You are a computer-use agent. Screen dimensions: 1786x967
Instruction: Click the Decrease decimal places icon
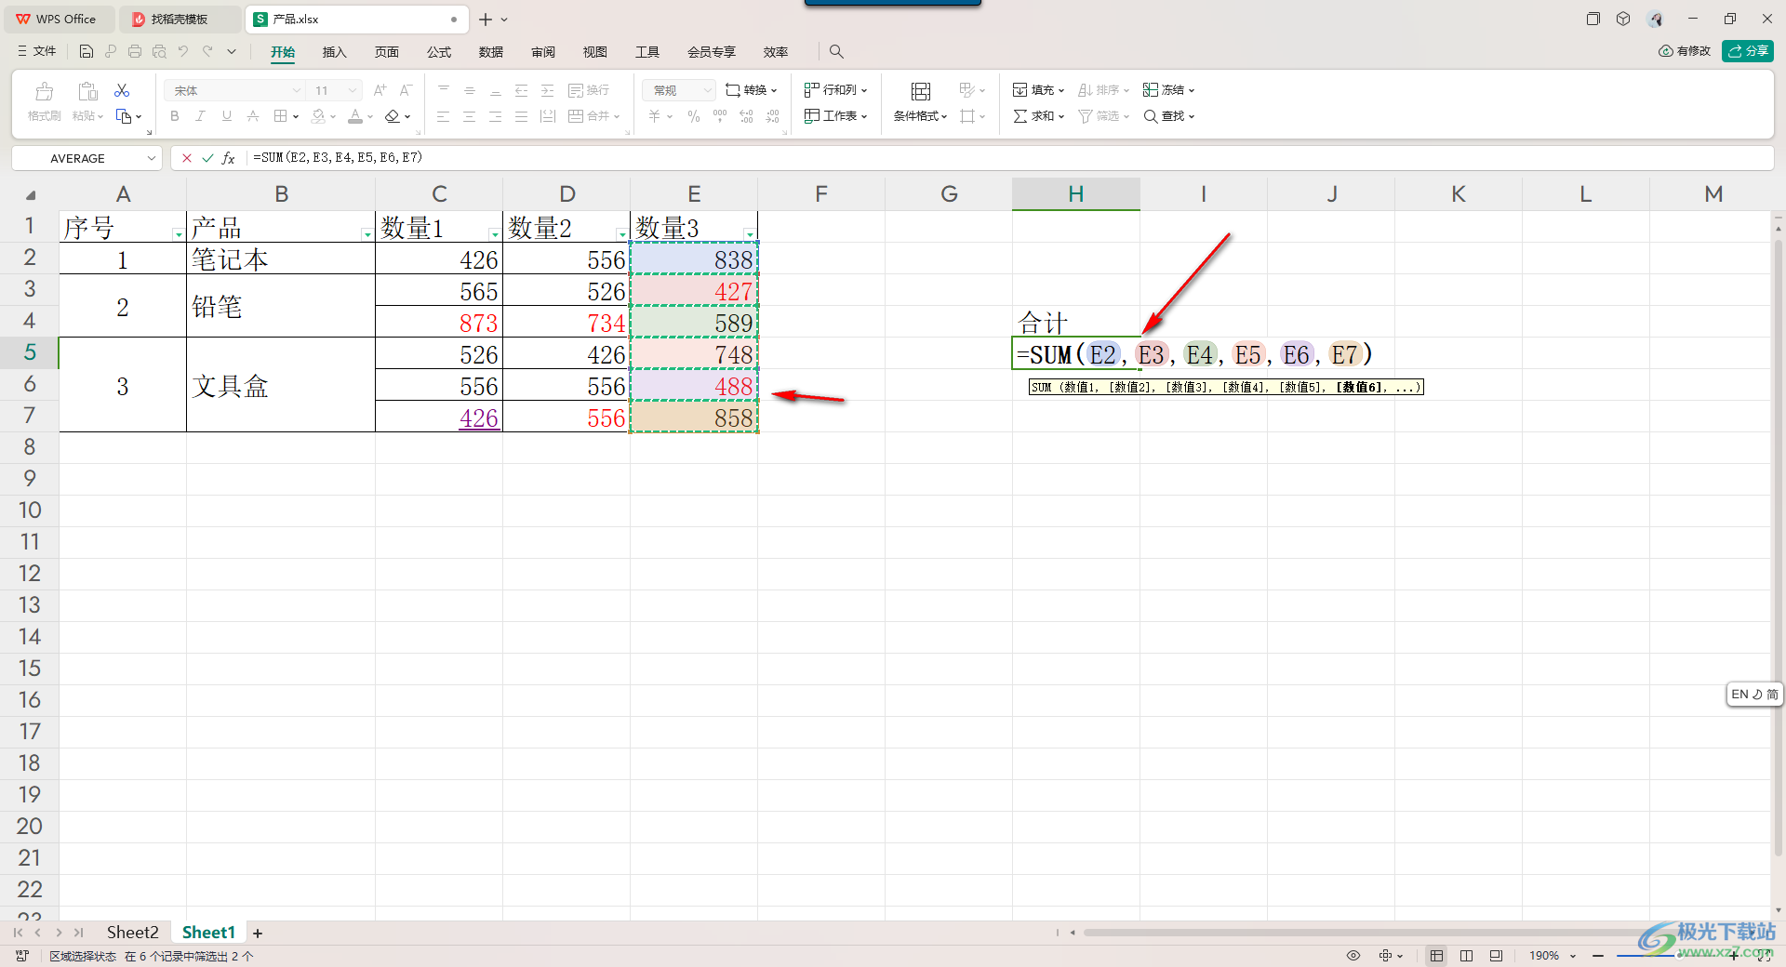pos(773,116)
